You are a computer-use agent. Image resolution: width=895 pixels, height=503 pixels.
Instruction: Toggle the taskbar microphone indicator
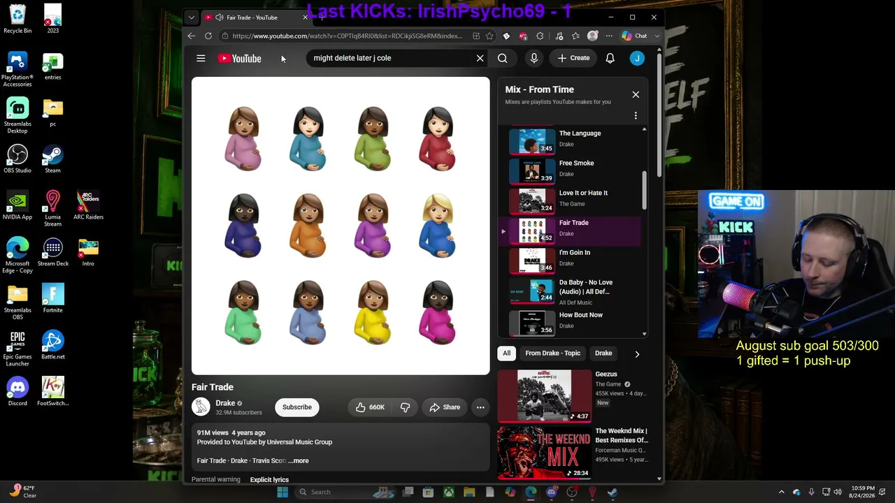pyautogui.click(x=811, y=492)
